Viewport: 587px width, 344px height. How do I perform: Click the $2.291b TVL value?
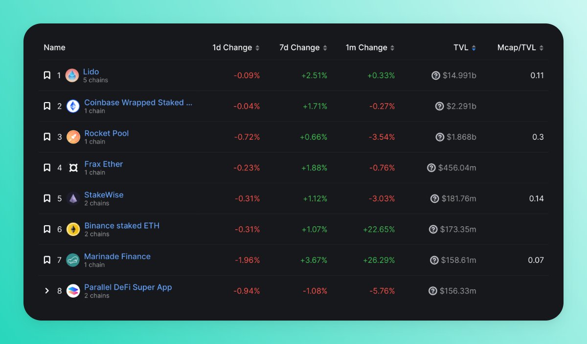tap(461, 106)
